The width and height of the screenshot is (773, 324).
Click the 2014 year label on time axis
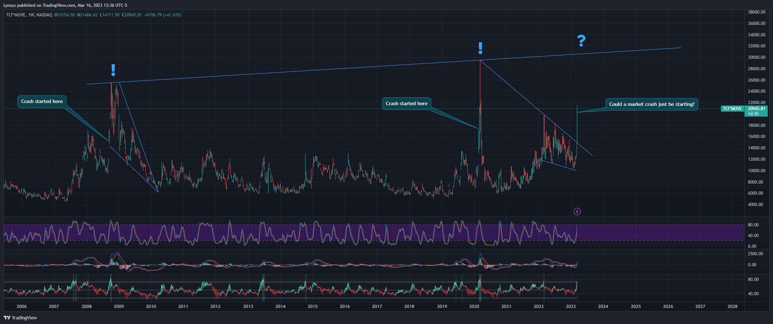click(x=280, y=307)
